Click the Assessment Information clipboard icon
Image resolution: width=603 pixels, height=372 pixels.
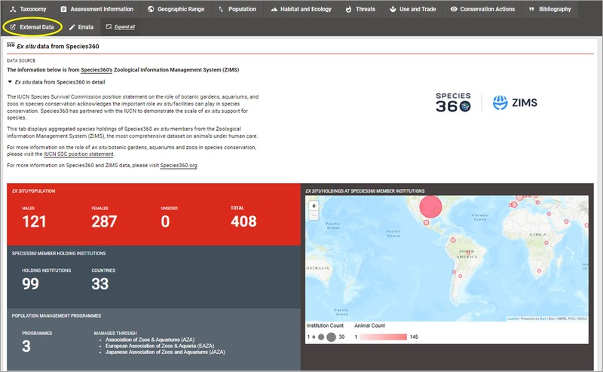63,9
